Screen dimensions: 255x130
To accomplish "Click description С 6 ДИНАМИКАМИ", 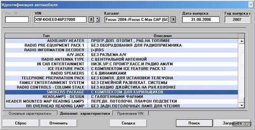I will click(x=108, y=73).
